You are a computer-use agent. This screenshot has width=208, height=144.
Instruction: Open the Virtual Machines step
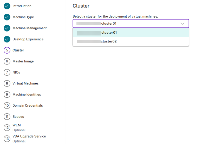coord(25,83)
